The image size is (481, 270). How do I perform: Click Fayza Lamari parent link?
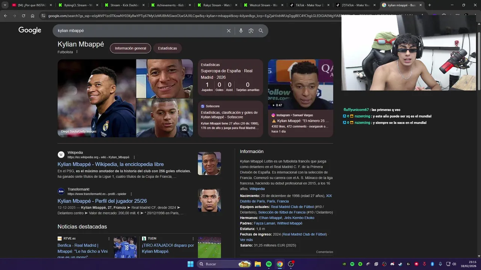pyautogui.click(x=265, y=223)
